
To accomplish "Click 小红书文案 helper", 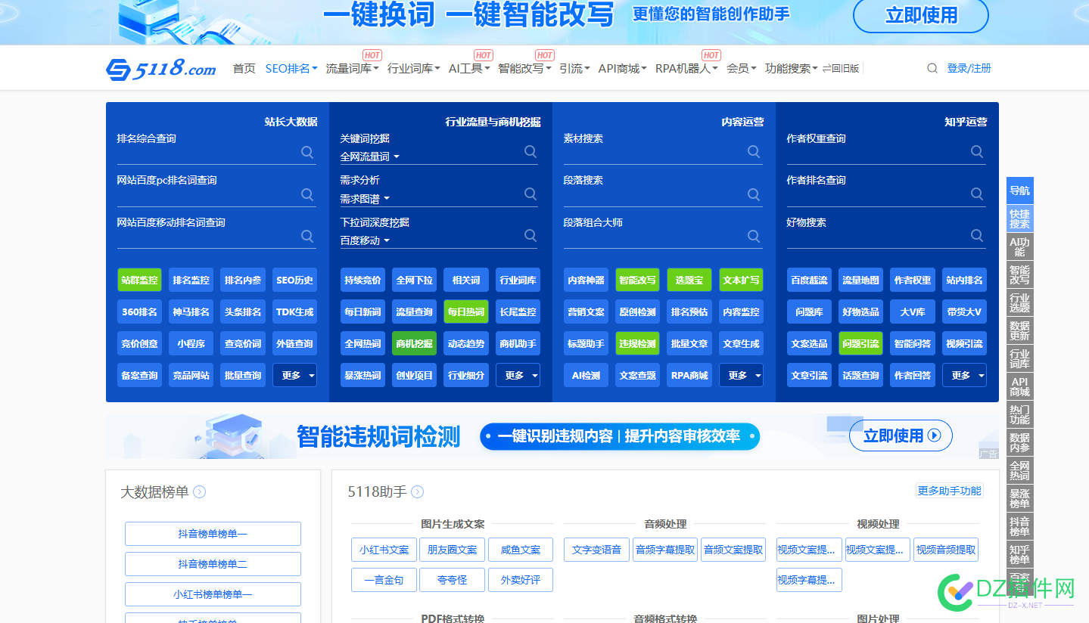I will pos(384,550).
